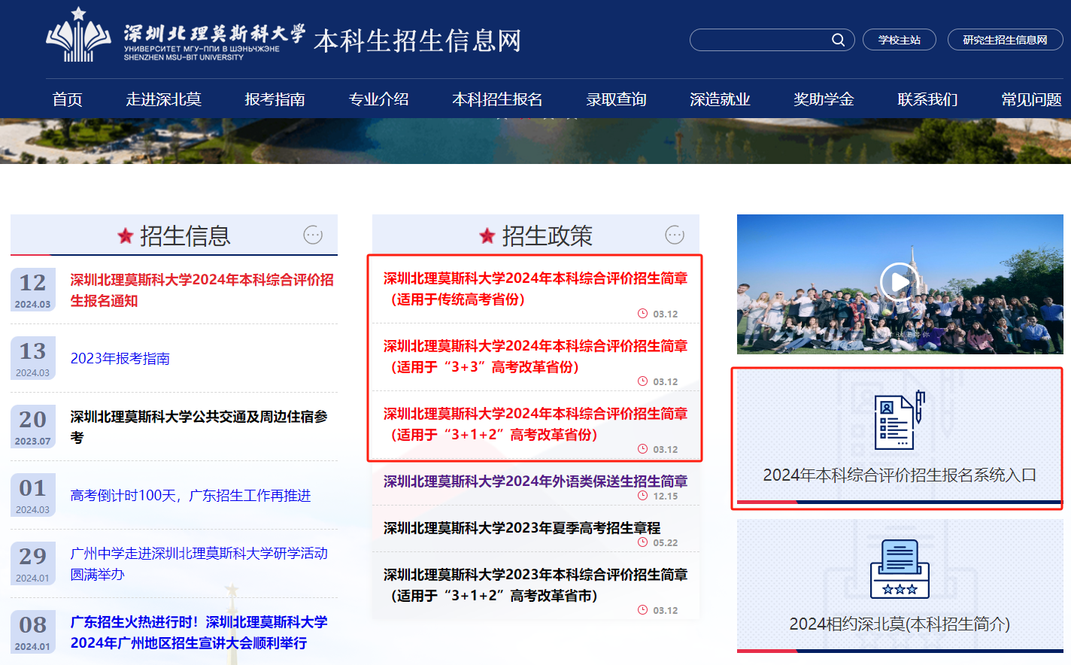The height and width of the screenshot is (665, 1071).
Task: Open the 专业介绍 menu
Action: 378,99
